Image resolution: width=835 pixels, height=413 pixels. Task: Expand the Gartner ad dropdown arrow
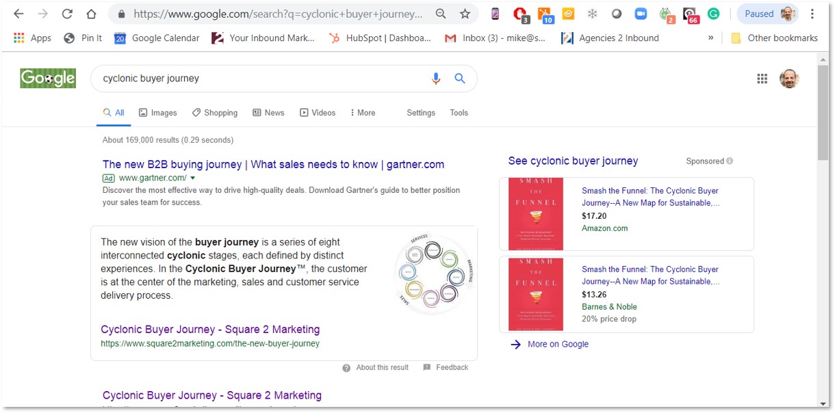193,178
